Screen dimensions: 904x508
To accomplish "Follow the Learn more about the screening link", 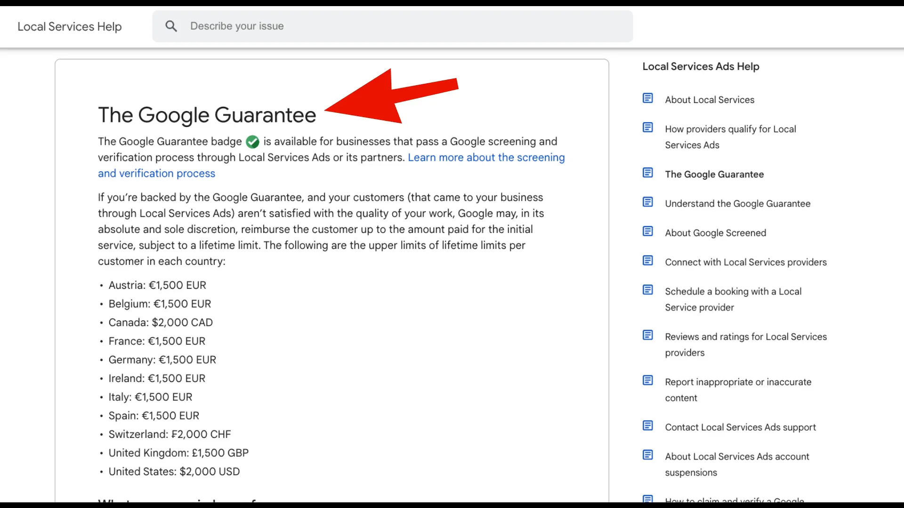I will coord(486,158).
